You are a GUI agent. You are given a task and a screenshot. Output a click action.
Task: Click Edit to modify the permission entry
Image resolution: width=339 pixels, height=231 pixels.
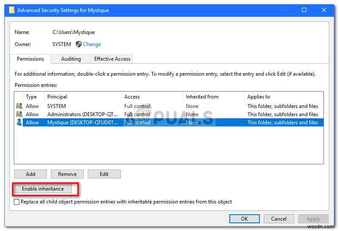coord(104,174)
